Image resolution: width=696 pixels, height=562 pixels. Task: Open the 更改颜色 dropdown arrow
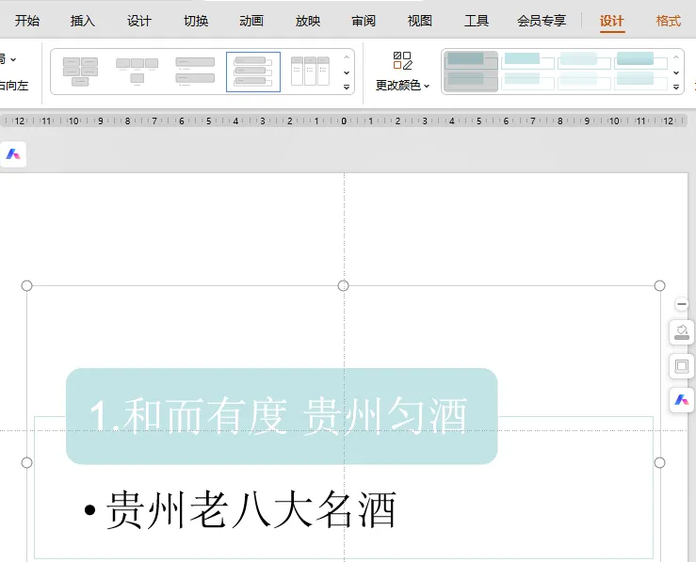coord(427,86)
